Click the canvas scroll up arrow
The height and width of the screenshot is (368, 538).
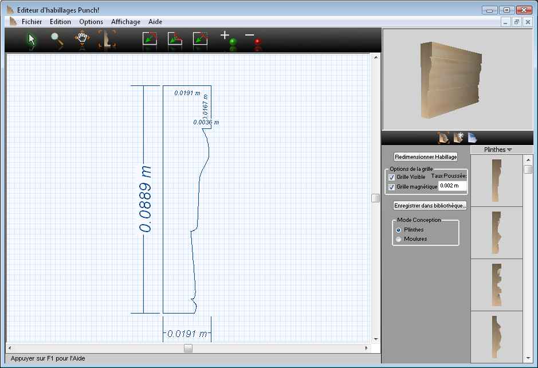pyautogui.click(x=376, y=57)
